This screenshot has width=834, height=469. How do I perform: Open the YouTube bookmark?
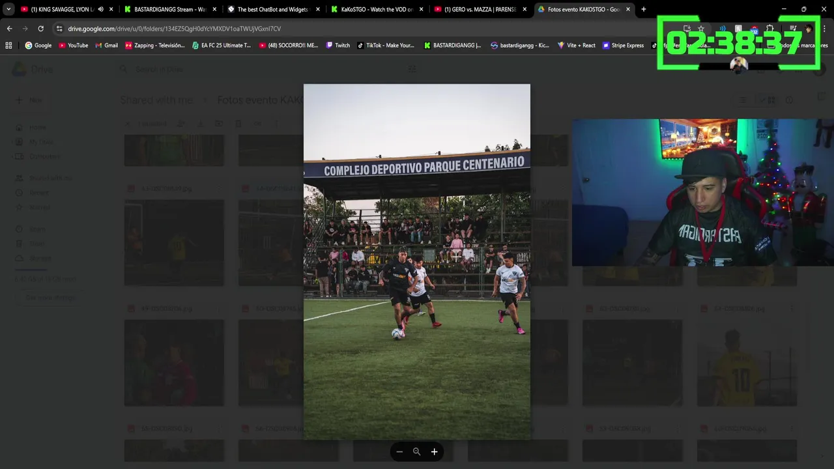tap(73, 46)
